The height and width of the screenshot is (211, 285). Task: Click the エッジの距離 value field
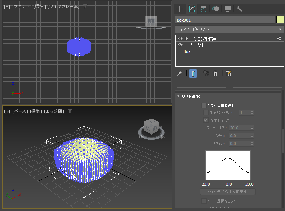245,113
